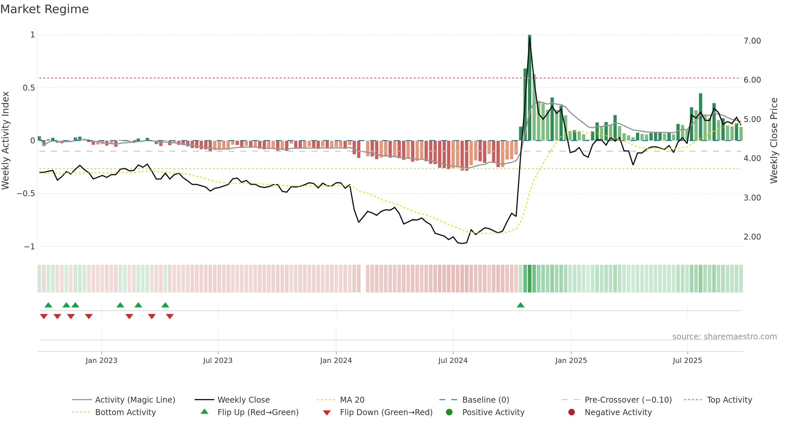Click the Jul 2023 x-axis label
788x443 pixels.
point(218,360)
